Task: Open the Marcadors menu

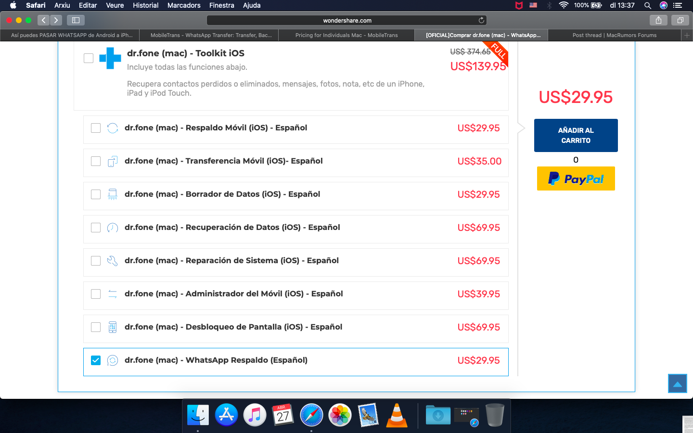Action: (x=184, y=5)
